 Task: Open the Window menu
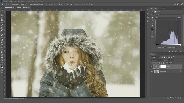[x=37, y=1]
